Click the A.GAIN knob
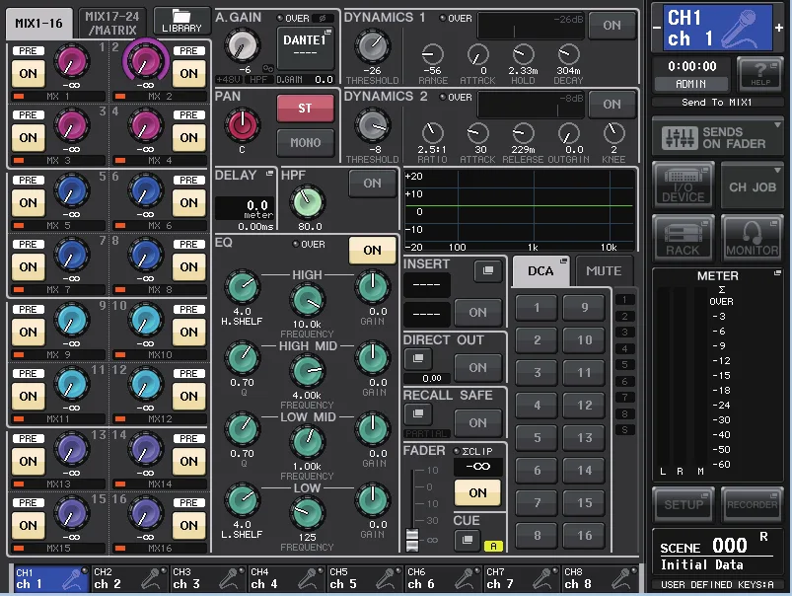The image size is (792, 596). click(243, 46)
